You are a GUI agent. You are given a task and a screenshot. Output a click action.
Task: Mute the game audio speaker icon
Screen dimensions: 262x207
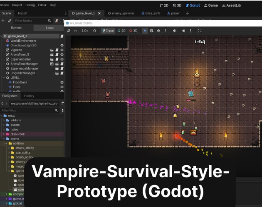[174, 31]
